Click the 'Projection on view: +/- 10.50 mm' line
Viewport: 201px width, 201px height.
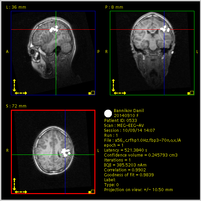(138, 190)
